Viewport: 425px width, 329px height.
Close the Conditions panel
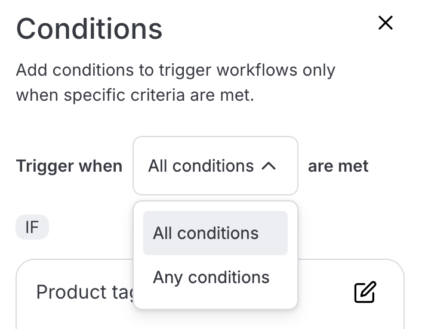point(386,23)
